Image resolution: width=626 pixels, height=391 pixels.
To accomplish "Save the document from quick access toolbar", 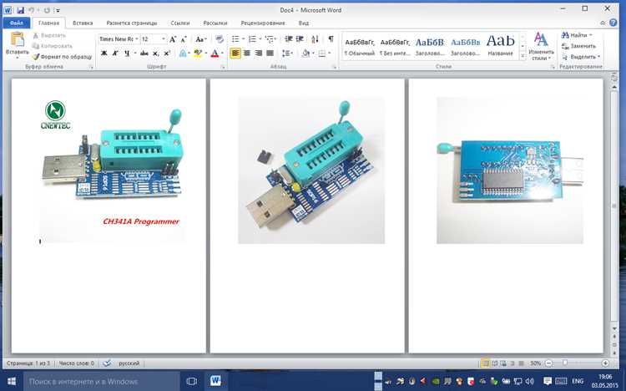I will [x=20, y=10].
